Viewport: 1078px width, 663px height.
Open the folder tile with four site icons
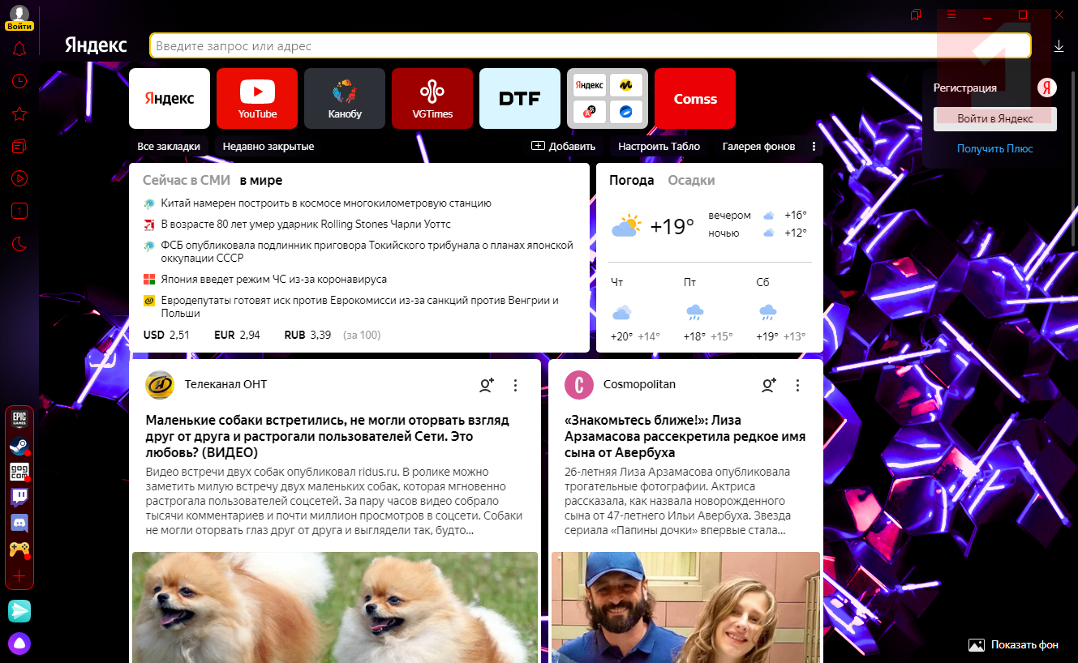point(608,98)
